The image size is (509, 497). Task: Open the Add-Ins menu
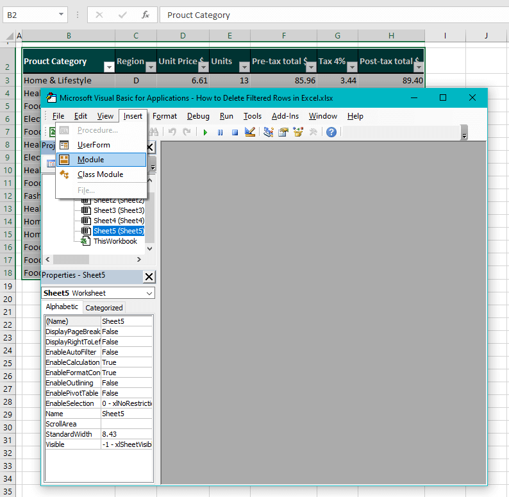click(x=285, y=116)
